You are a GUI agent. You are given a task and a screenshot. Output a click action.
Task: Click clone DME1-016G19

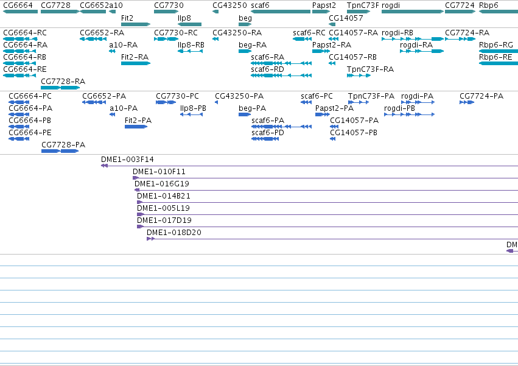coord(161,184)
